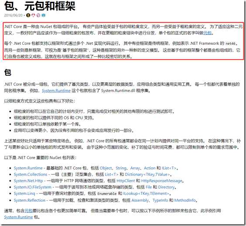Open the 元包 link after 通常，包含
This screenshot has width=246, height=226.
[28, 211]
